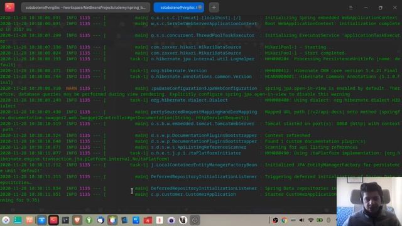
Task: Open the launcher from the dock
Action: tap(6, 220)
